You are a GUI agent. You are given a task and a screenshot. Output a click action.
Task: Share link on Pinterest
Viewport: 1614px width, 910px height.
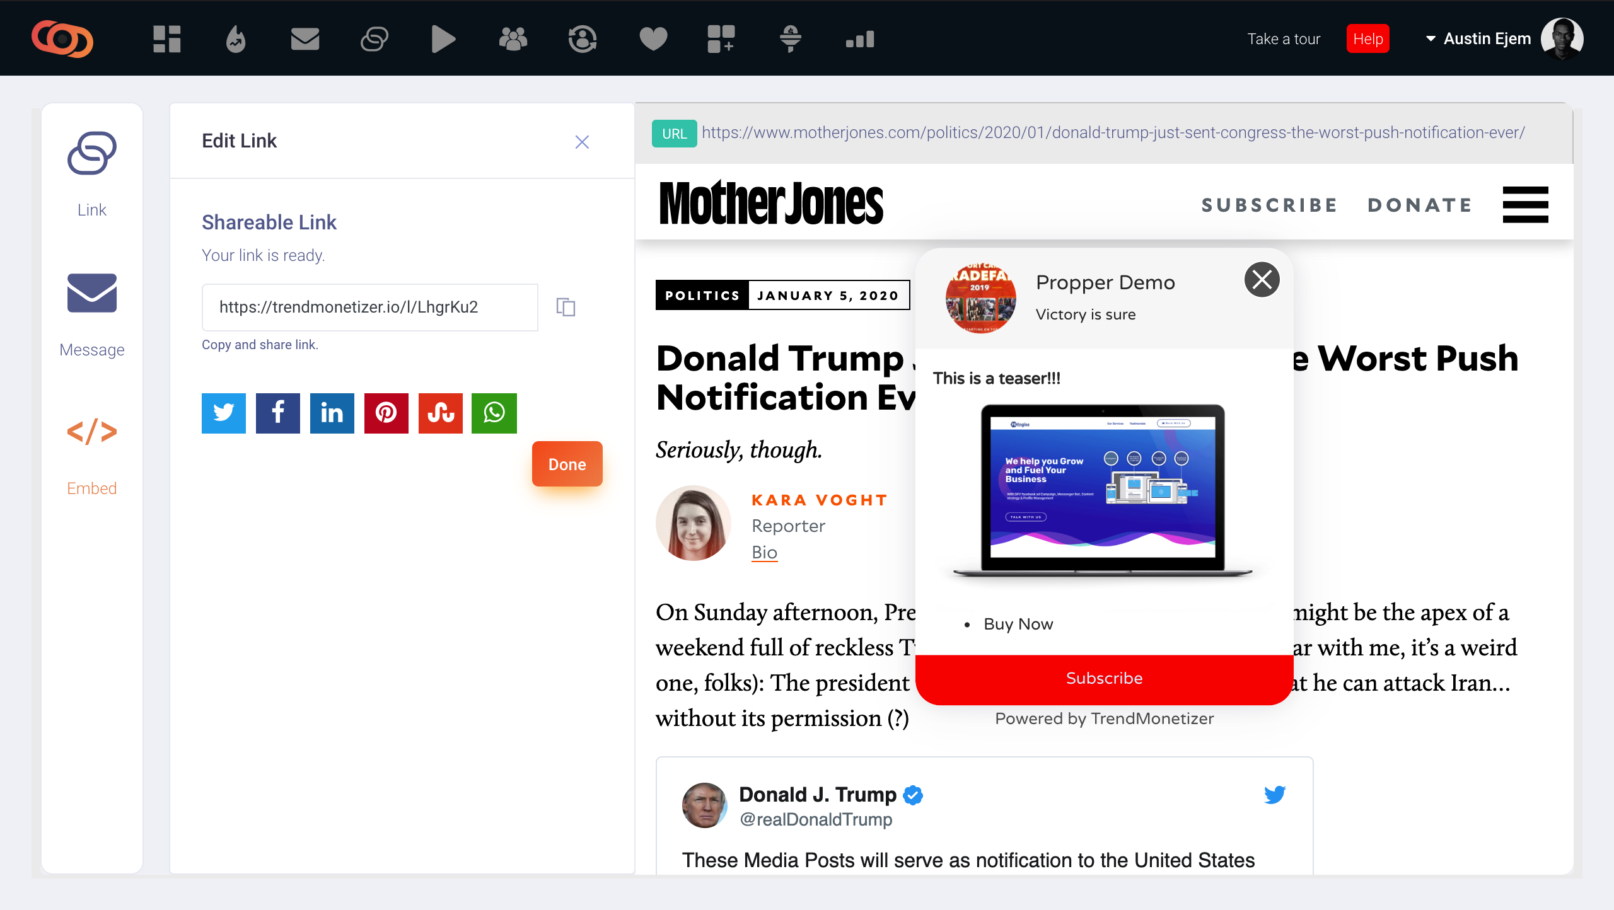[x=386, y=413]
